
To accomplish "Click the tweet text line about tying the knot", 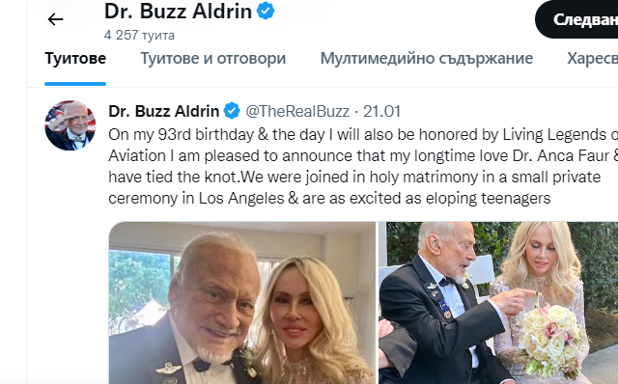I will pyautogui.click(x=354, y=178).
